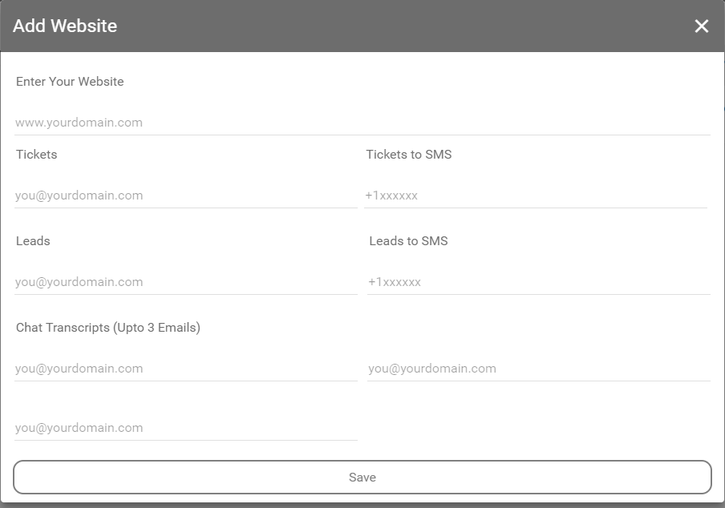Close the Add Website dialog
The height and width of the screenshot is (508, 725).
tap(702, 26)
